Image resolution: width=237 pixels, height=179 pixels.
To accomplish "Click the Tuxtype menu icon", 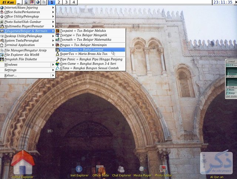I will 57,35.
